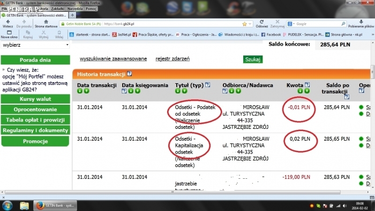375x211 pixels.
Task: Open the Zakładki menu
Action: (x=58, y=9)
